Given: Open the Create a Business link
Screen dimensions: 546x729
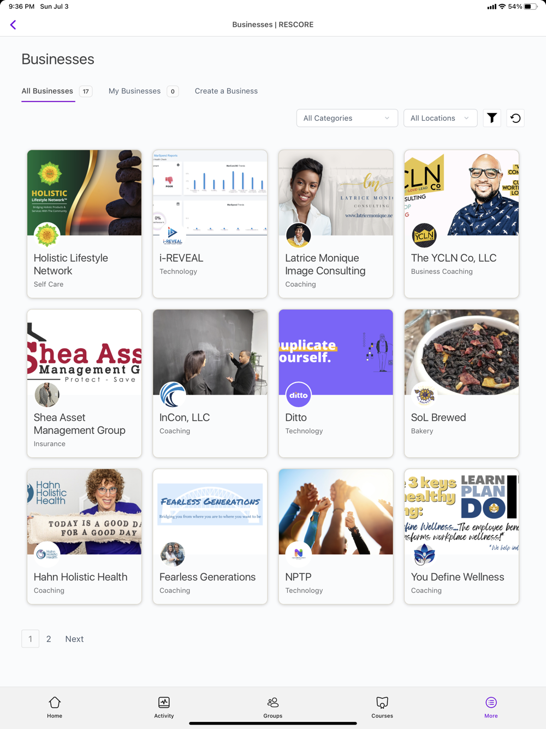Looking at the screenshot, I should [226, 91].
